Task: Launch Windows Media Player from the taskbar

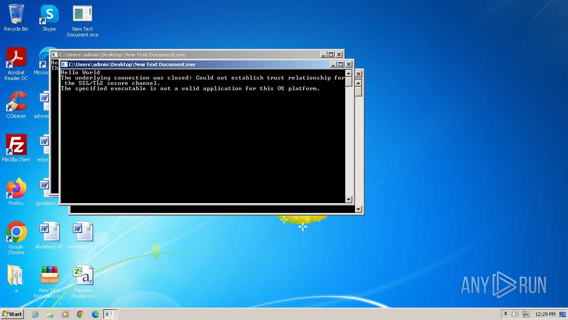Action: click(x=65, y=314)
